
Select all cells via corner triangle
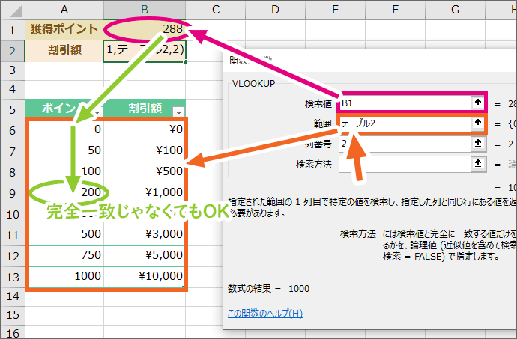(13, 10)
